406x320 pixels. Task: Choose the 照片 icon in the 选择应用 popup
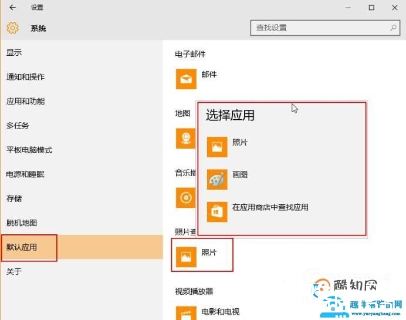pos(217,147)
